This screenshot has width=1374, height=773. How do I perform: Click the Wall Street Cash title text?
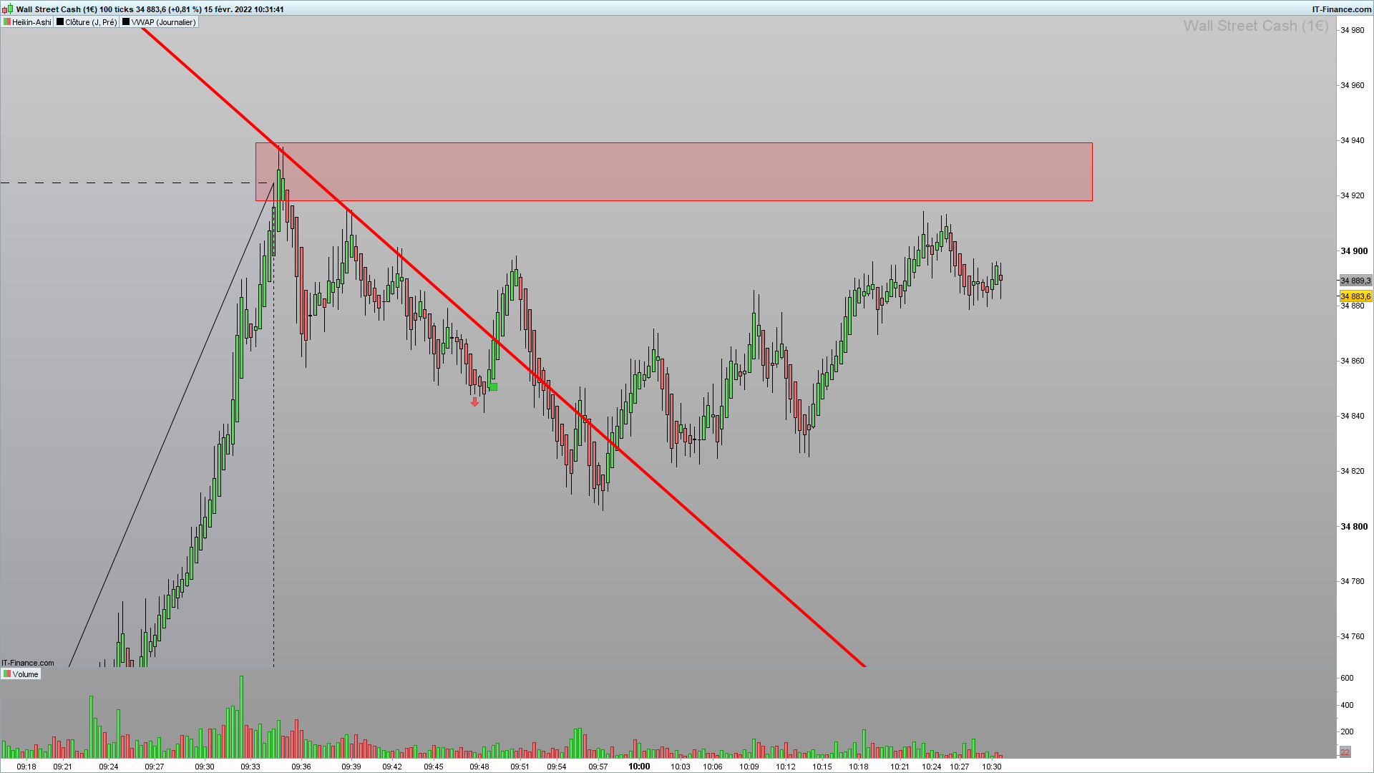48,9
